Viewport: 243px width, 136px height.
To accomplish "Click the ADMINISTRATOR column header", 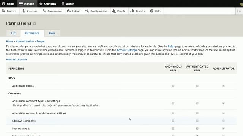I will click(x=224, y=68).
